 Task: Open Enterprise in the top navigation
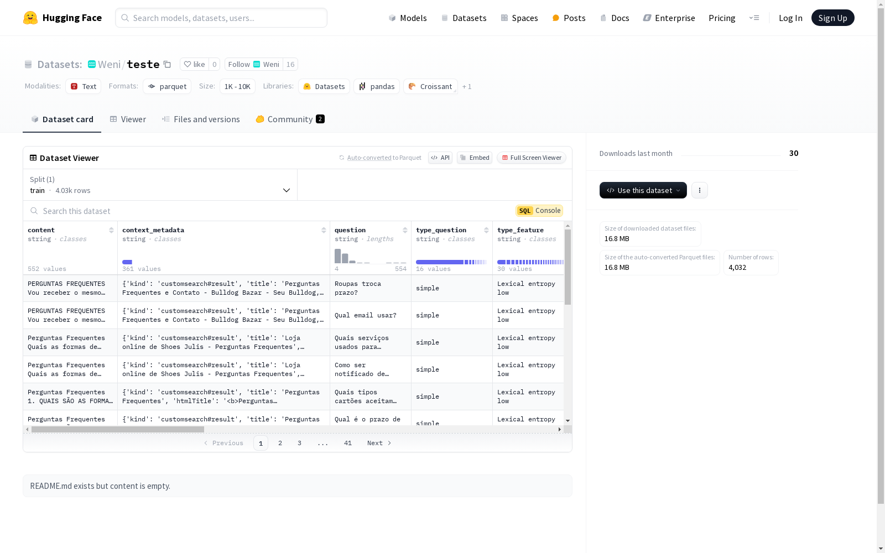coord(669,18)
